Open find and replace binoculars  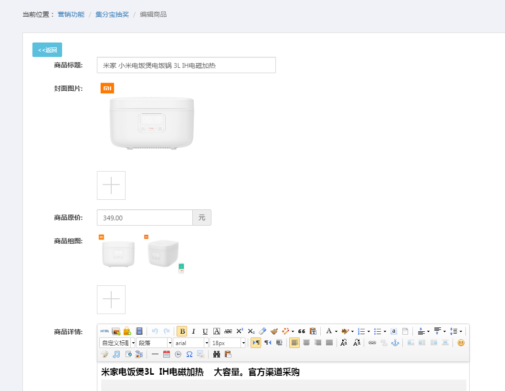coord(216,354)
